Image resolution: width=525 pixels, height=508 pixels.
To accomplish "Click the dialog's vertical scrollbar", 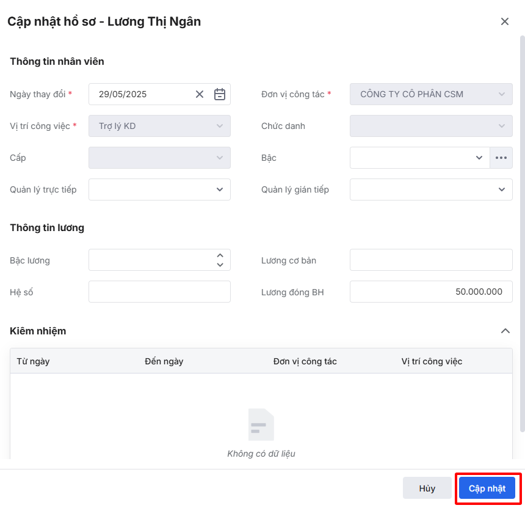I will (522, 232).
